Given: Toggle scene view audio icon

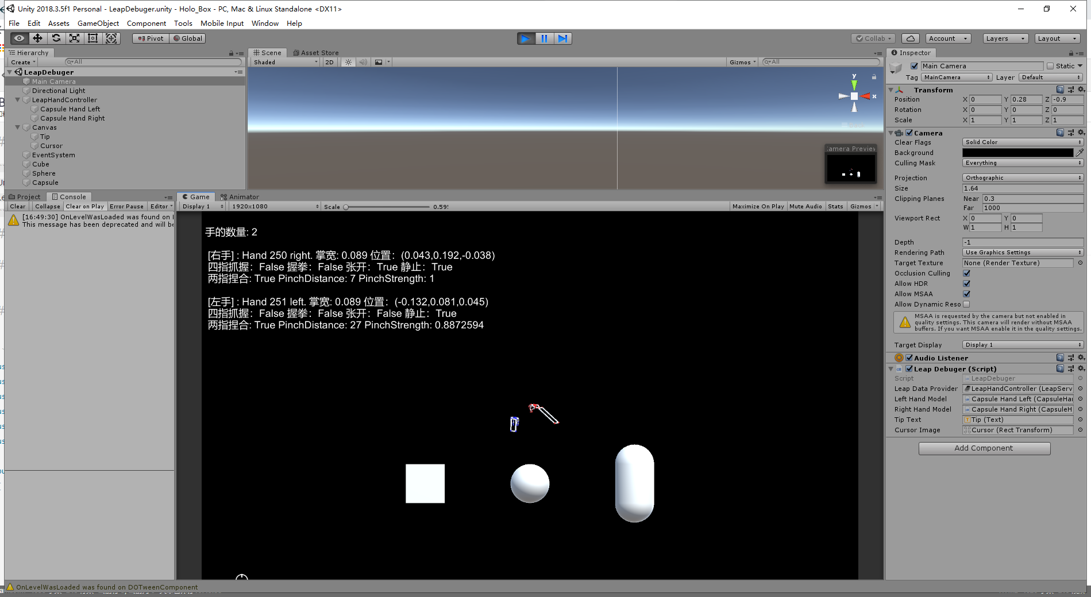Looking at the screenshot, I should 363,62.
